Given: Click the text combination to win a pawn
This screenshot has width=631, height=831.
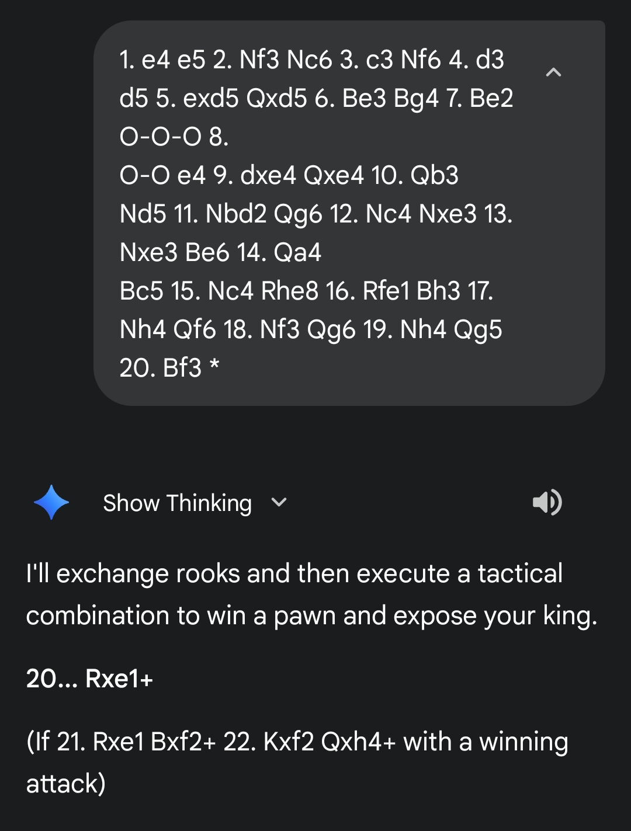Looking at the screenshot, I should pyautogui.click(x=311, y=616).
